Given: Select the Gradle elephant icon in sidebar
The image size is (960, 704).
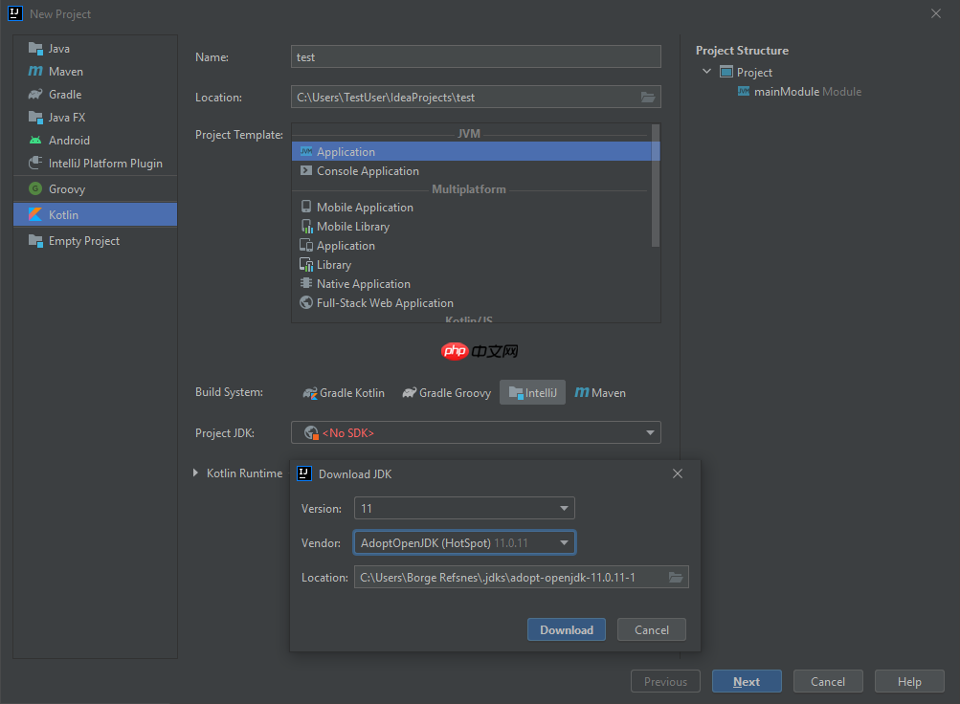Looking at the screenshot, I should (35, 95).
